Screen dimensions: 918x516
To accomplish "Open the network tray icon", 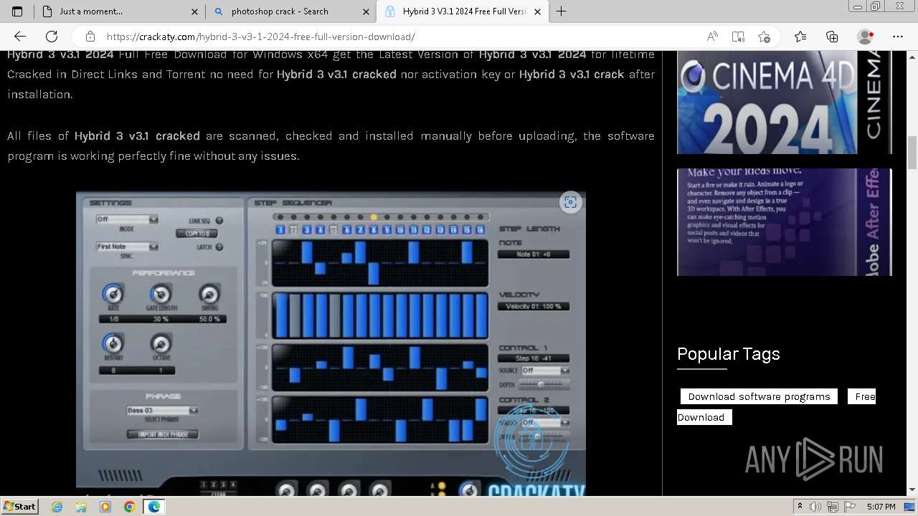I will [832, 507].
